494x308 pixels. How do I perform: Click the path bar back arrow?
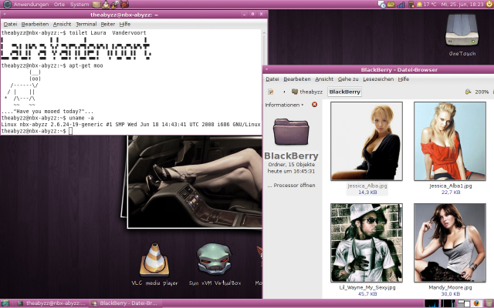(284, 92)
